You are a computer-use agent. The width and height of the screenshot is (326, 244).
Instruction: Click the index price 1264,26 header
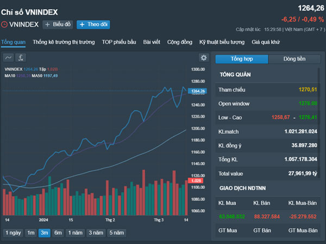[x=311, y=8]
